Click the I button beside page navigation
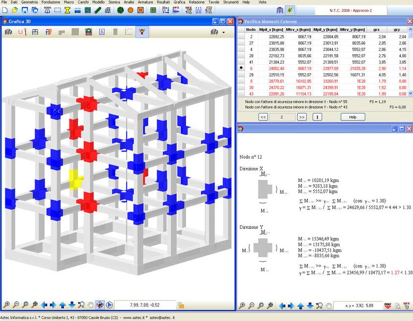This screenshot has height=321, width=413. 317,117
